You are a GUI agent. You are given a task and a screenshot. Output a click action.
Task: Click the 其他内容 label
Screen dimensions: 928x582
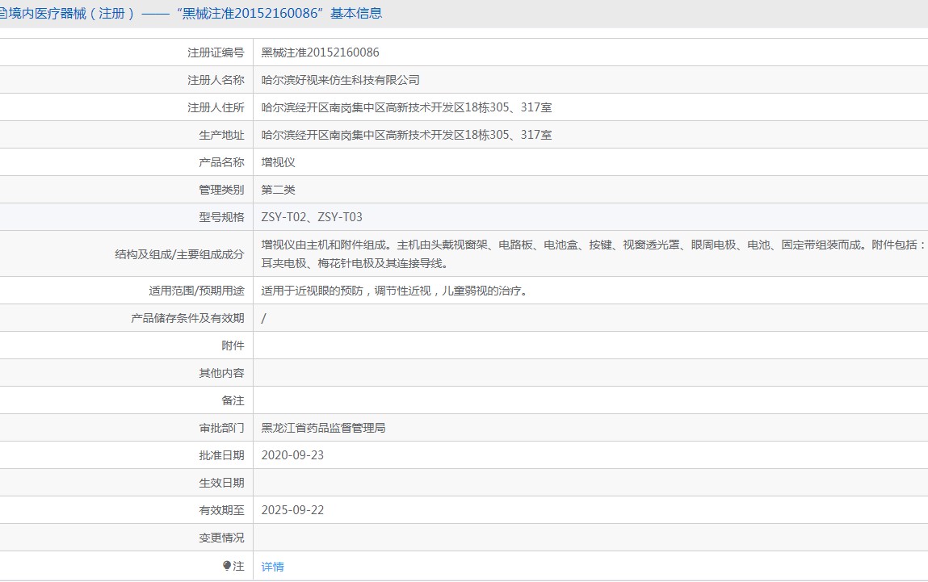coord(221,373)
